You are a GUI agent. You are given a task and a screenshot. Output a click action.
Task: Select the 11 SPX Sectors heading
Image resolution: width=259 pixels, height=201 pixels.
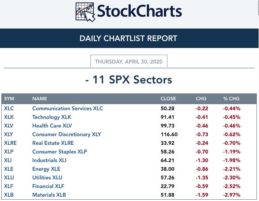[129, 80]
